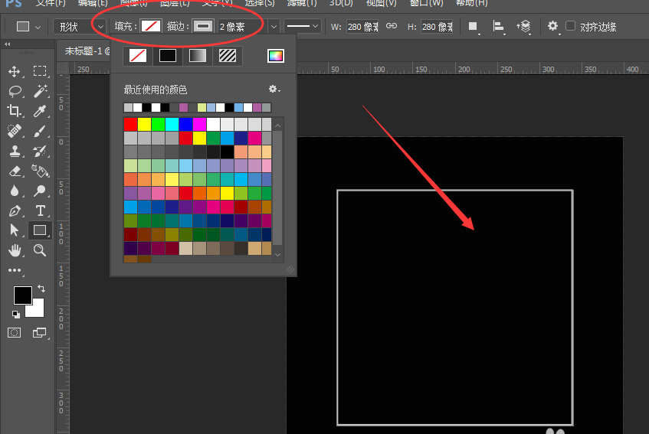
Task: Choose the Eyedropper tool
Action: 40,111
